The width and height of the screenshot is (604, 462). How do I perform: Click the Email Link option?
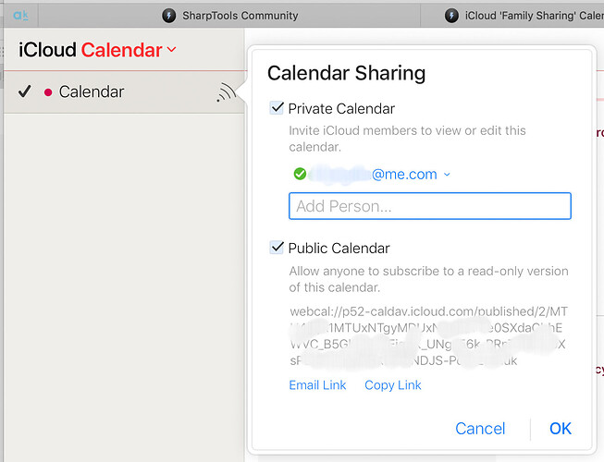click(317, 385)
